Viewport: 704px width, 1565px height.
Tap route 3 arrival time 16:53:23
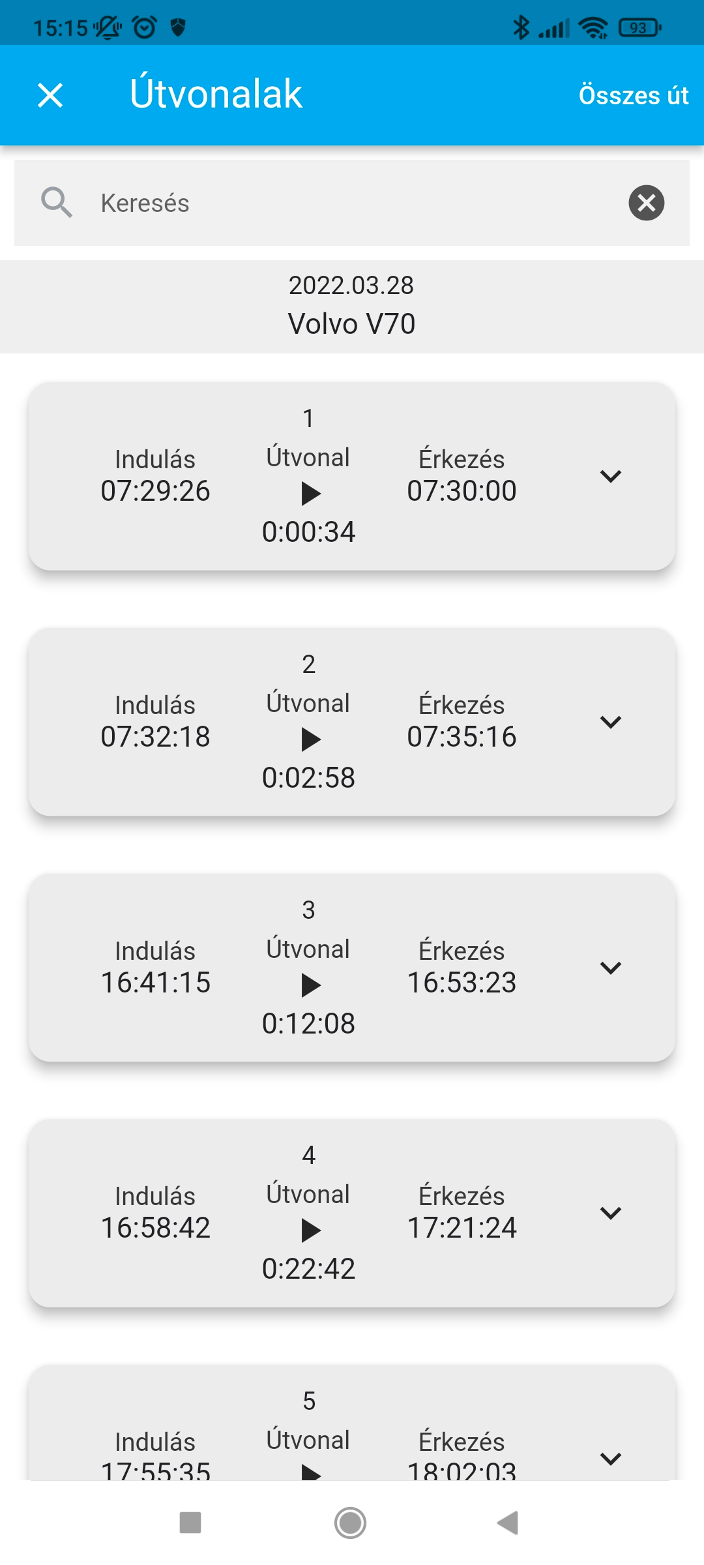click(x=462, y=983)
